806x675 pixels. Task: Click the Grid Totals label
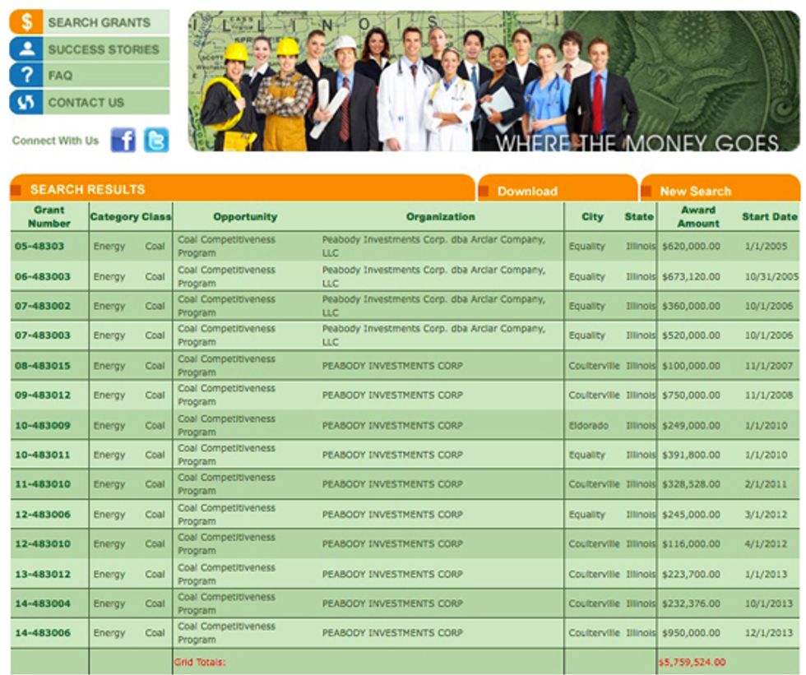point(200,662)
